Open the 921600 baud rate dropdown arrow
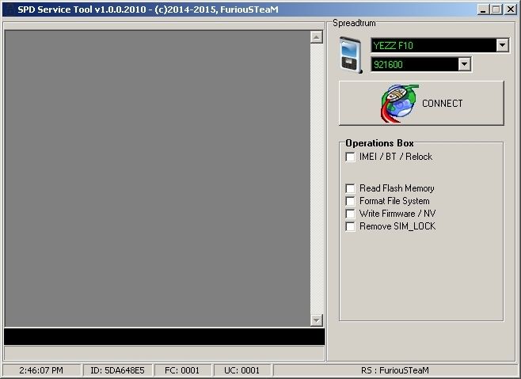The width and height of the screenshot is (521, 379). pyautogui.click(x=464, y=65)
